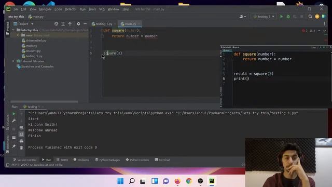332x187 pixels.
Task: Toggle the Bookmarks tool window strip
Action: (8, 144)
